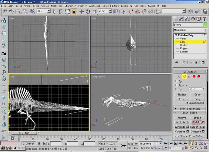Select the Select and Link tool
Image resolution: width=209 pixels, height=152 pixels.
coord(19,12)
